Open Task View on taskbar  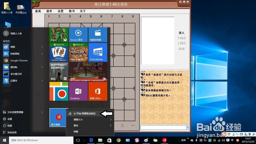(x=78, y=140)
